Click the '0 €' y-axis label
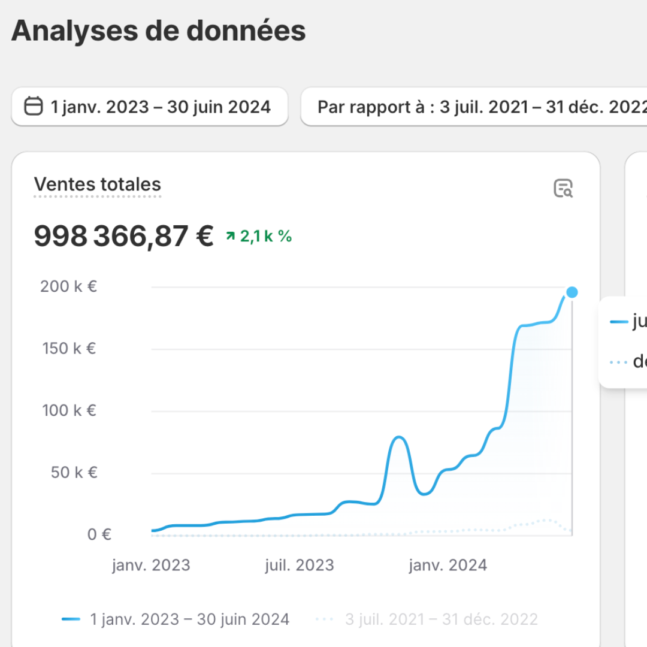Viewport: 647px width, 647px height. coord(99,534)
